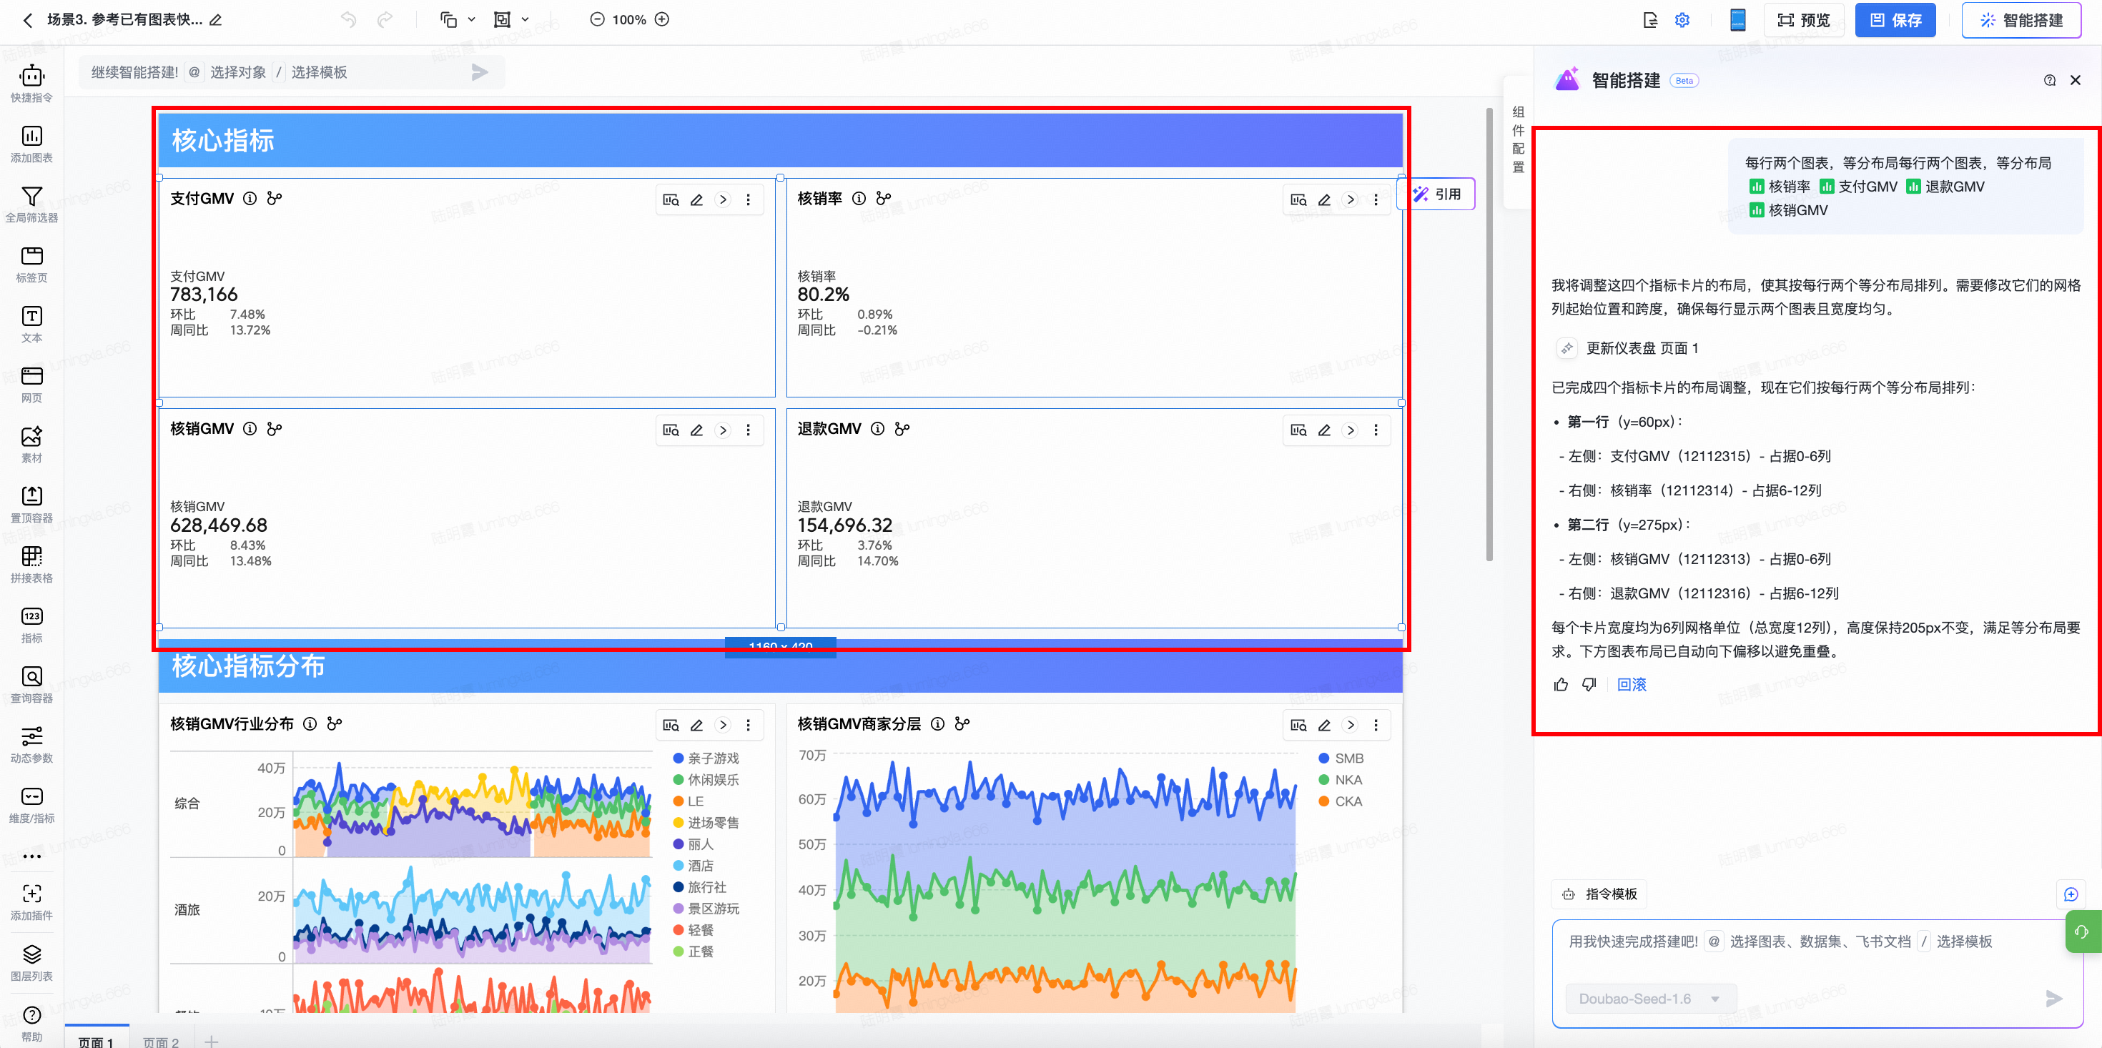Click thumbs down on AI response
2102x1048 pixels.
point(1589,685)
